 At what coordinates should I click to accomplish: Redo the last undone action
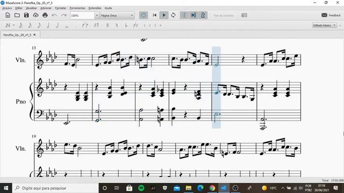tap(63, 15)
